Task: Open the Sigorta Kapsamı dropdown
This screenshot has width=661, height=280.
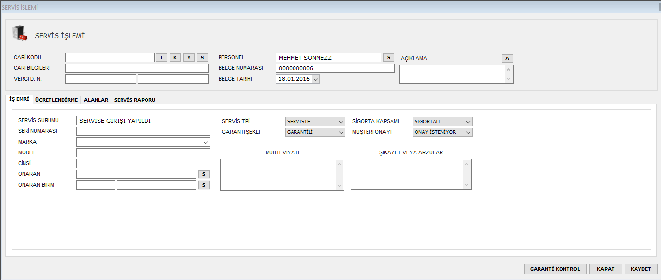Action: (x=468, y=122)
